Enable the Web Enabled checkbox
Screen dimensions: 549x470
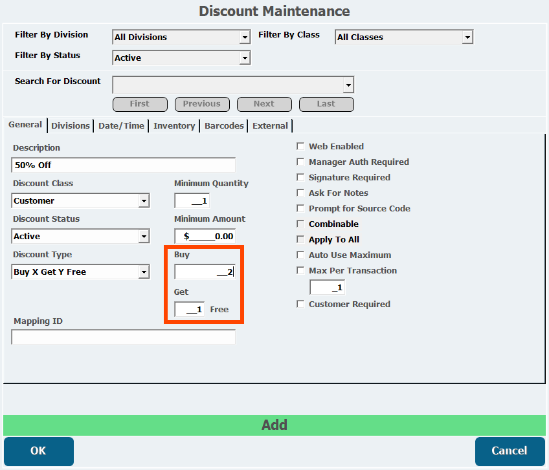click(x=300, y=146)
